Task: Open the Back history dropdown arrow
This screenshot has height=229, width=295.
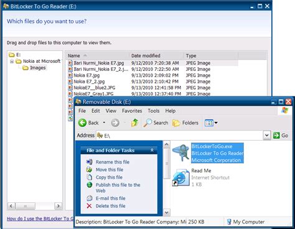Action: pos(104,123)
